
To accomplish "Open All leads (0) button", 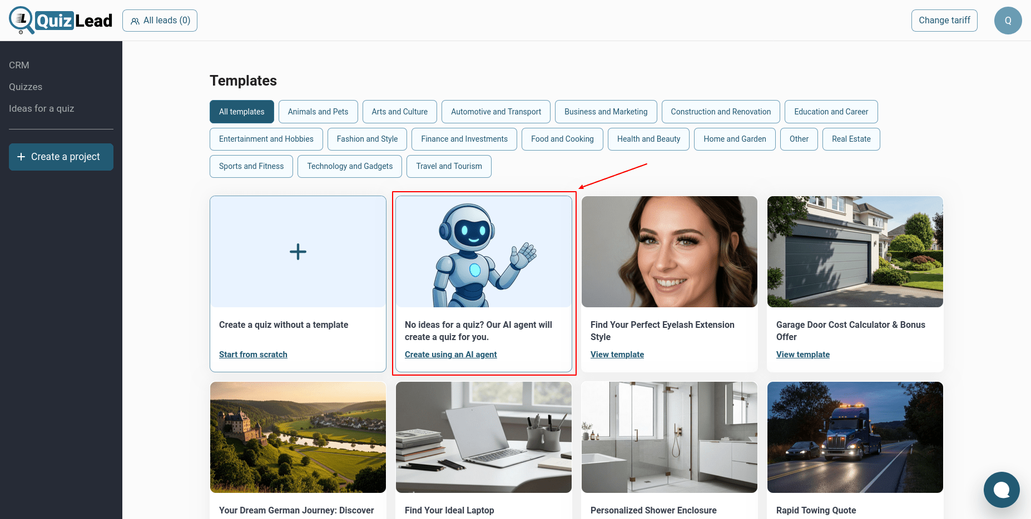I will [x=160, y=21].
